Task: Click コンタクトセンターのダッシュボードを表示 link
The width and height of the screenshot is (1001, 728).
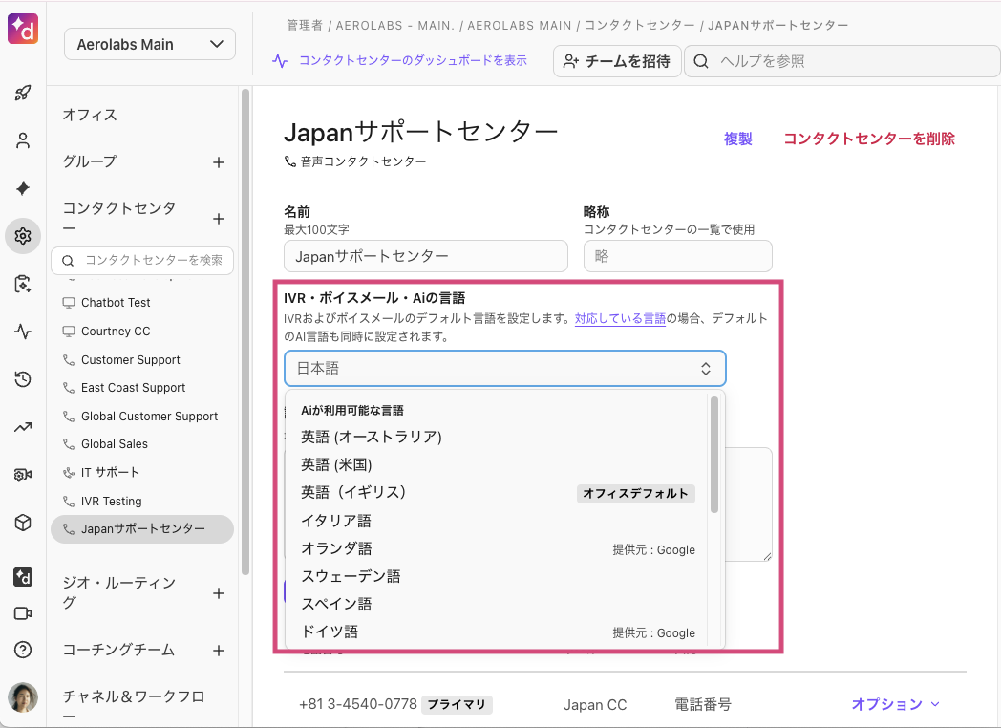Action: 413,61
